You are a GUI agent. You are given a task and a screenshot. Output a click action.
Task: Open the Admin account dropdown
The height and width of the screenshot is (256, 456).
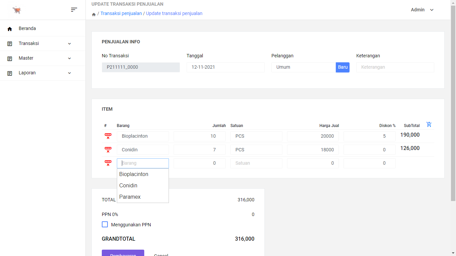tap(422, 10)
